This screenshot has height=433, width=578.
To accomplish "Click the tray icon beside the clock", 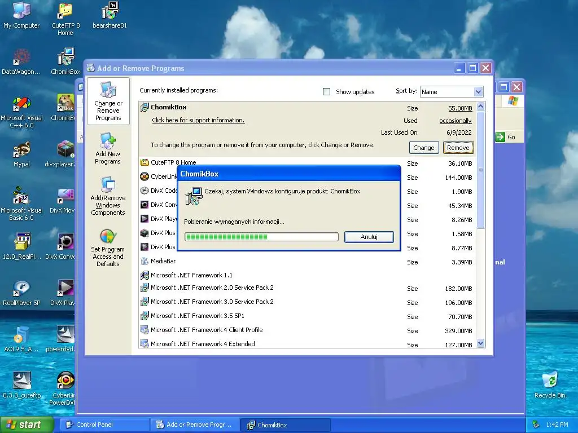I will [x=536, y=425].
